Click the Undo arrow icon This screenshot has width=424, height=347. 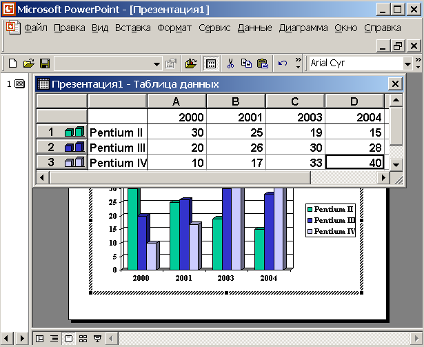pos(283,63)
